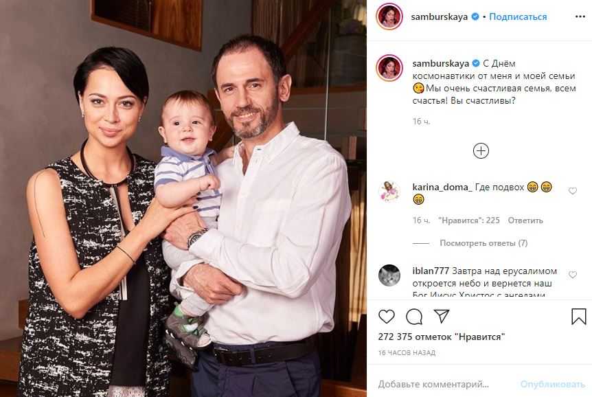The height and width of the screenshot is (397, 592).
Task: Like iblan777 comment with small heart
Action: point(573,275)
